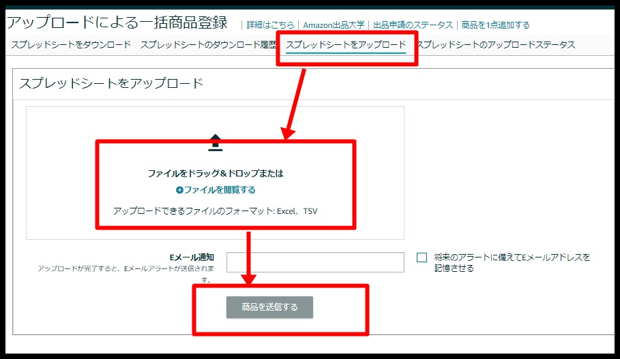Switch to スプレッドシートのダウンロード履歴 tab
The image size is (620, 359).
(207, 45)
